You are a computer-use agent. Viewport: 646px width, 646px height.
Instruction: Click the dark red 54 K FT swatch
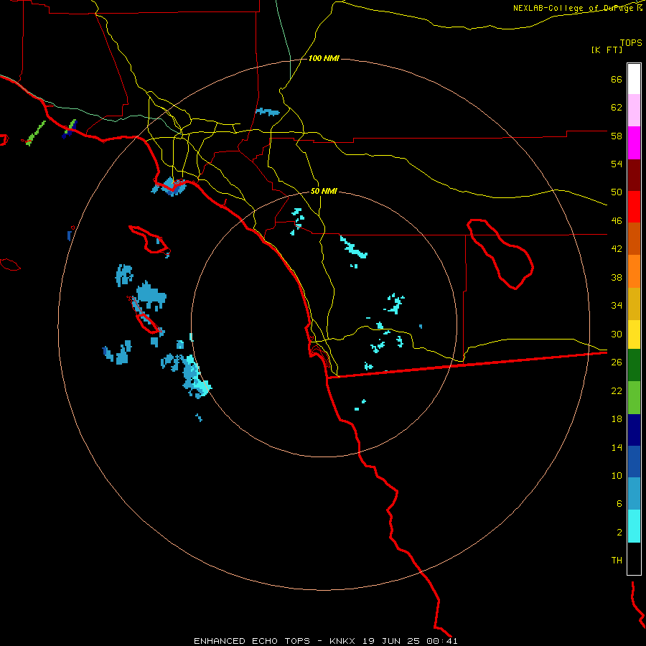tap(634, 175)
